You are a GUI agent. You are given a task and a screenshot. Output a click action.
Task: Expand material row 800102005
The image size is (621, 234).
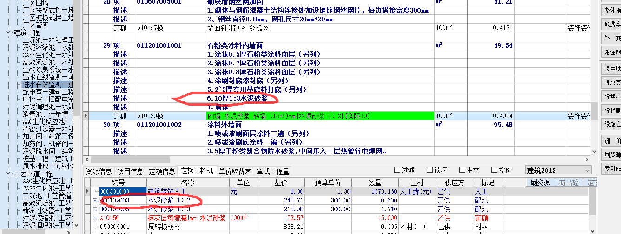coord(95,209)
